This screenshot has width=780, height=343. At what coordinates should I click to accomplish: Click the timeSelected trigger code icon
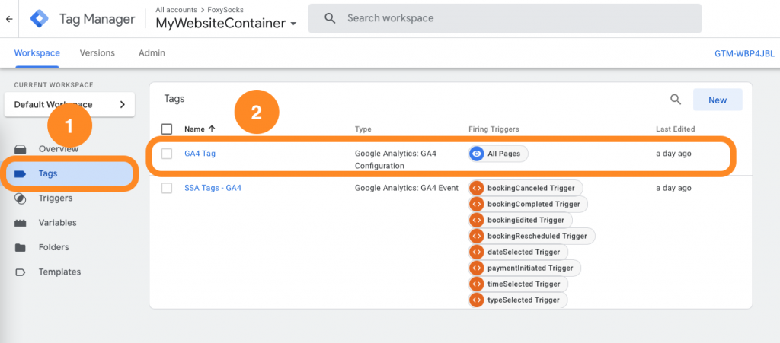[477, 284]
